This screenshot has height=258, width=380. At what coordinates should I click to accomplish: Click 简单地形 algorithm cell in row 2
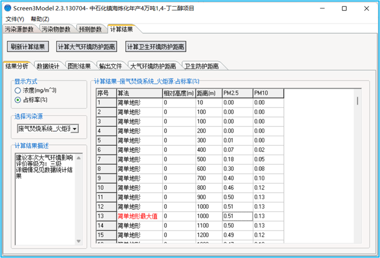tap(139, 112)
